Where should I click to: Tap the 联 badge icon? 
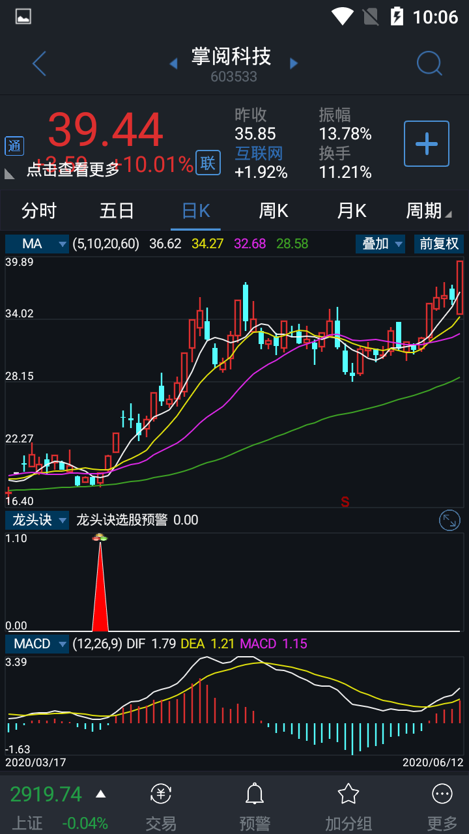[x=208, y=163]
